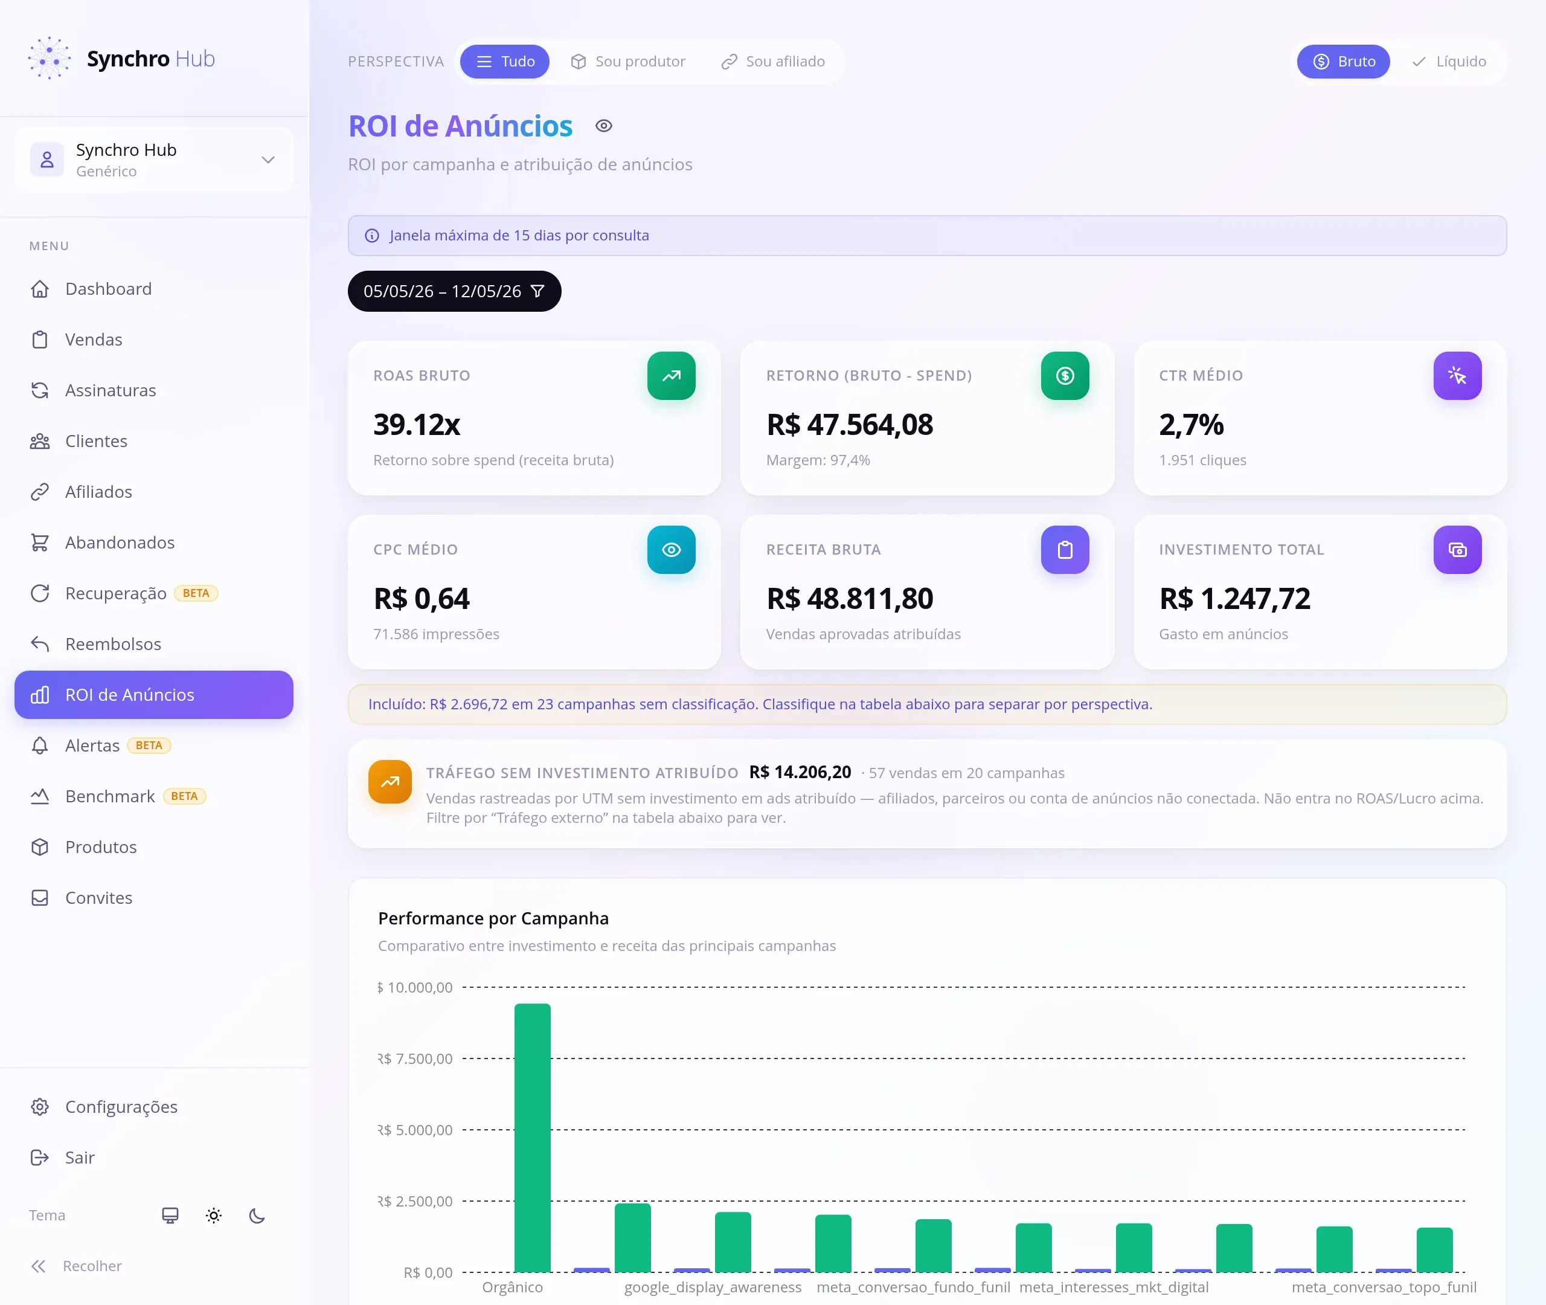The width and height of the screenshot is (1546, 1305).
Task: Click the orange untracked-traffic icon
Action: (x=390, y=781)
